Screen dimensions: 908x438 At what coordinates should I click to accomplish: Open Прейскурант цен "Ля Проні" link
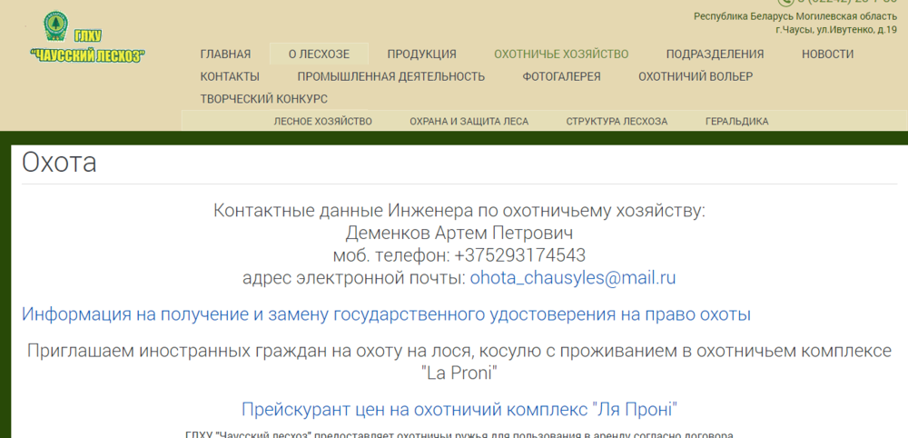pos(459,409)
